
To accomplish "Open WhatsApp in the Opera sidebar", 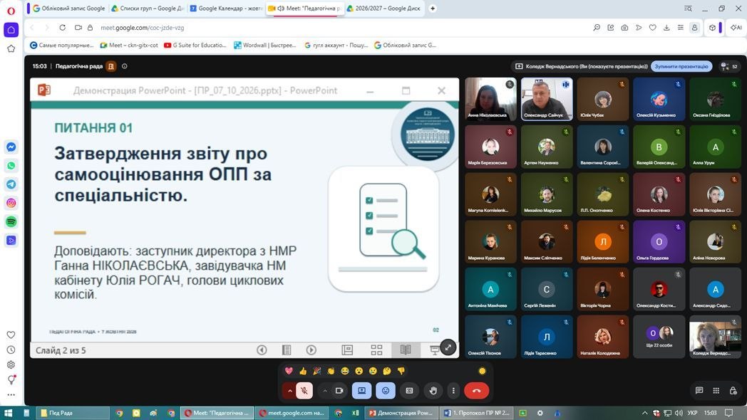I will click(11, 166).
